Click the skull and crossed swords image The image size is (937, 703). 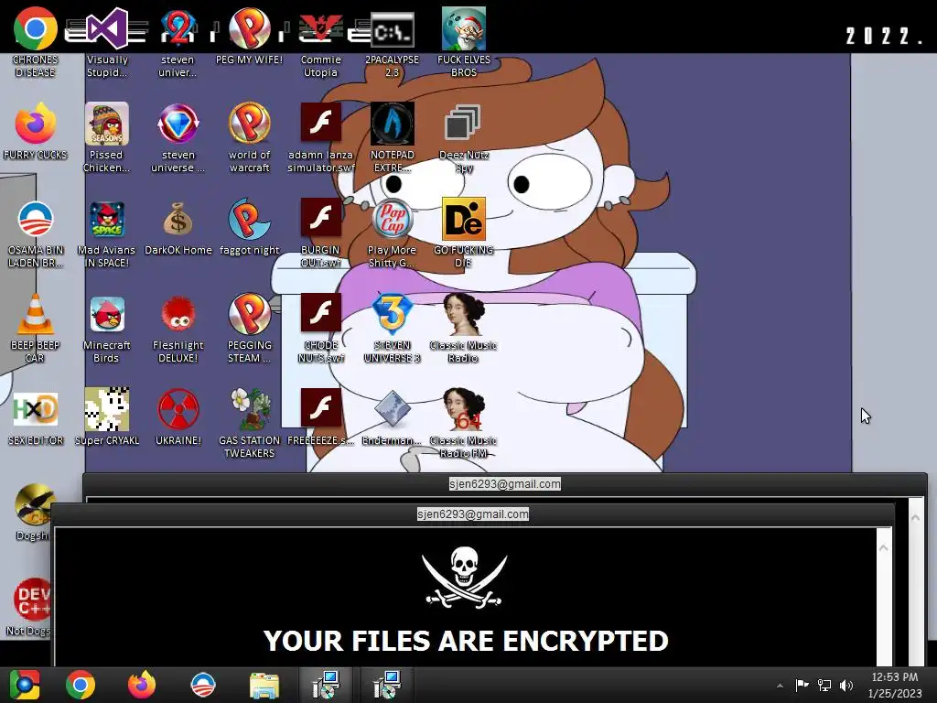point(464,578)
